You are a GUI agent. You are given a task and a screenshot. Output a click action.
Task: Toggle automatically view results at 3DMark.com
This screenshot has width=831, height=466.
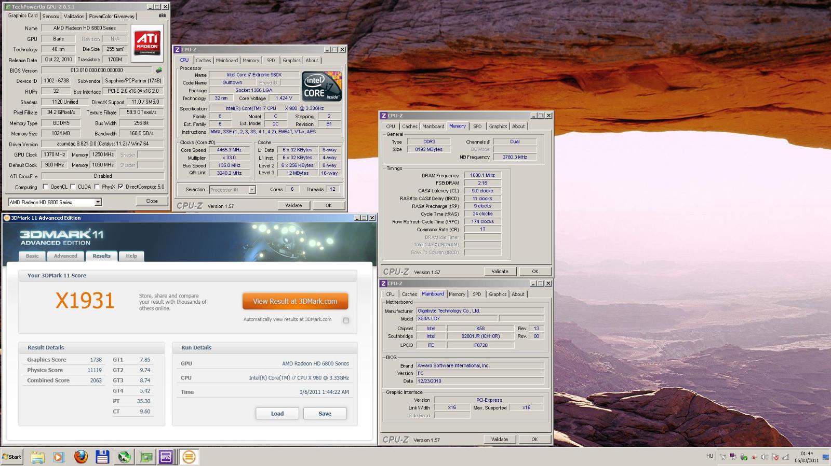point(346,320)
